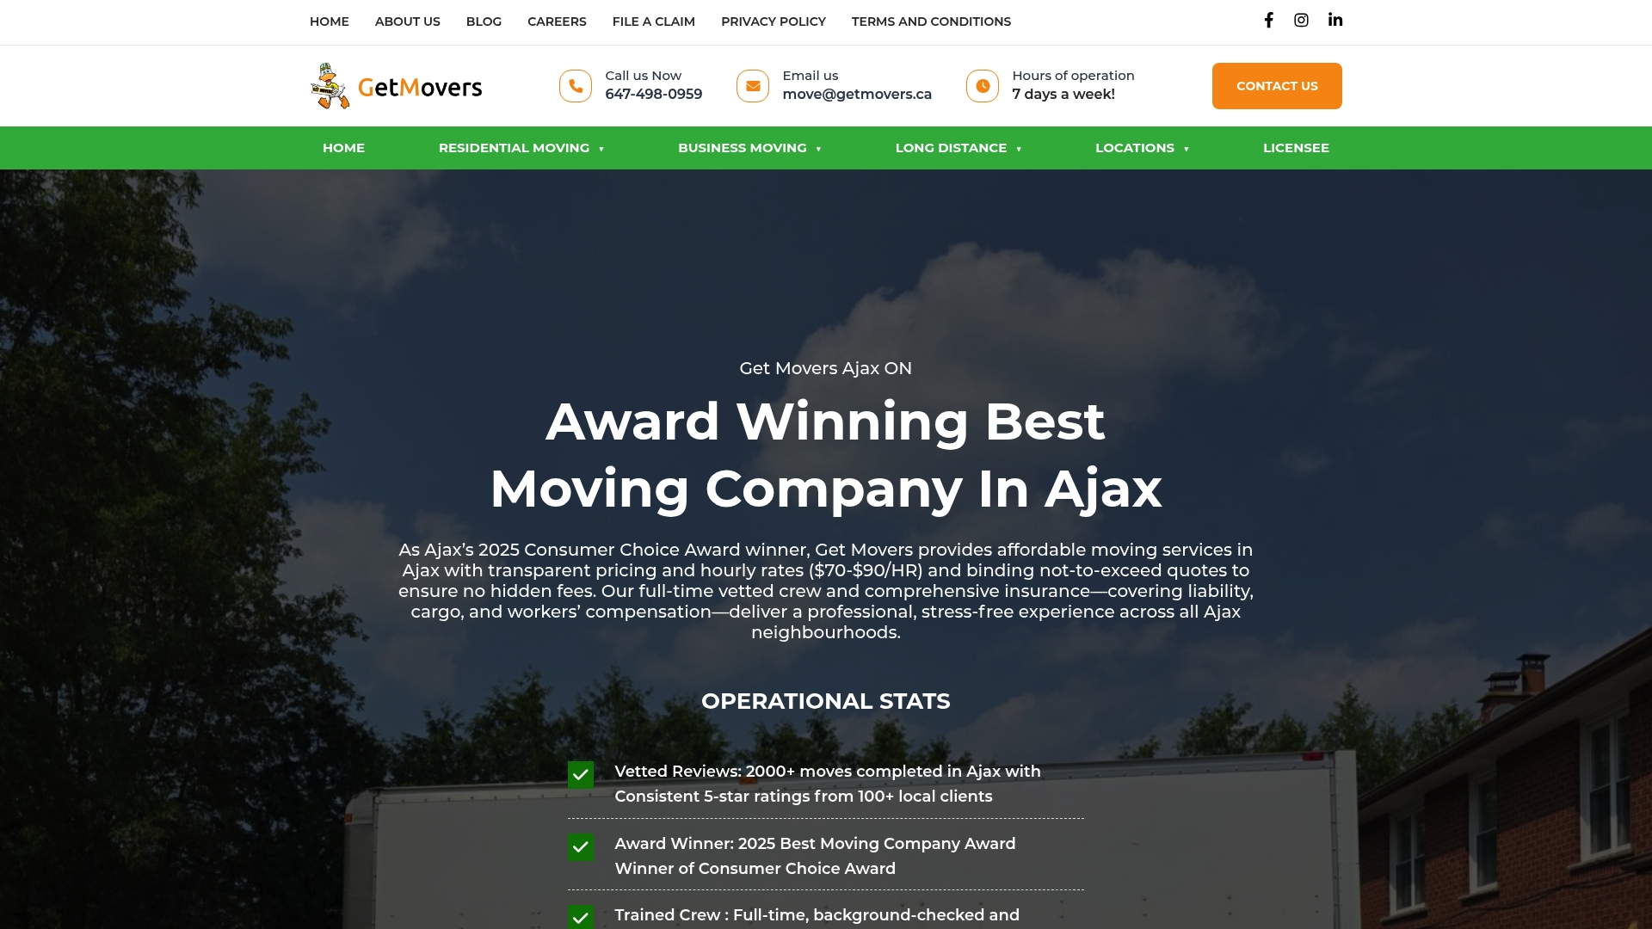Call the phone number 647-498-0959
Image resolution: width=1652 pixels, height=929 pixels.
(653, 95)
